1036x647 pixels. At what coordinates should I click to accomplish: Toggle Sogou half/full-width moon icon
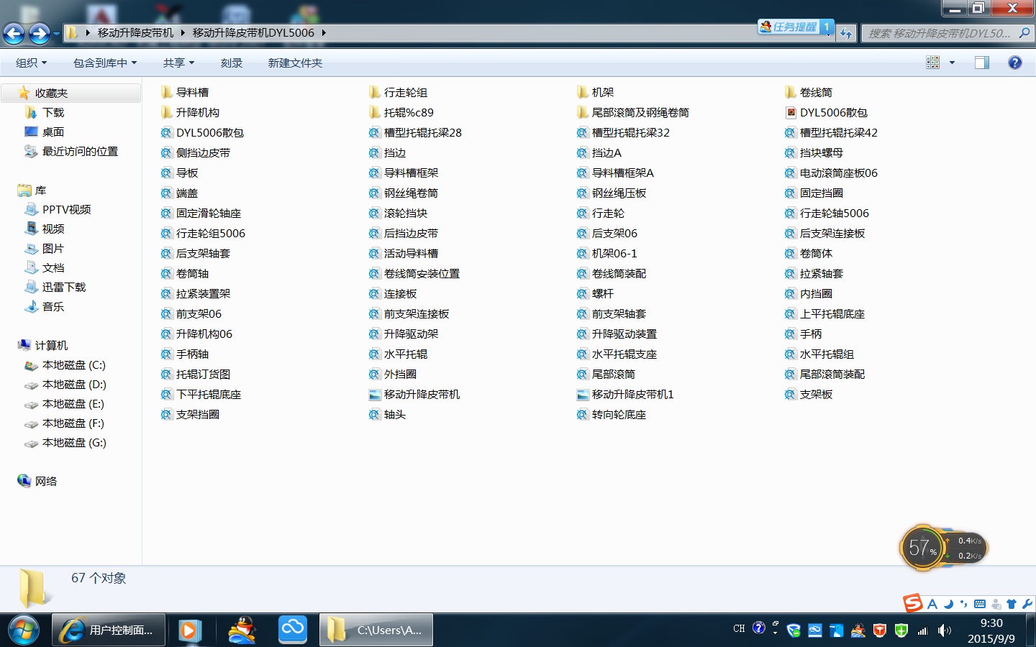[x=948, y=604]
